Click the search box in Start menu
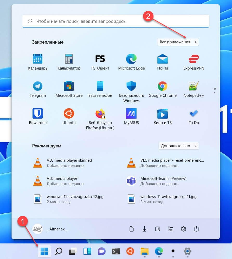This screenshot has width=232, height=259. coord(116,21)
